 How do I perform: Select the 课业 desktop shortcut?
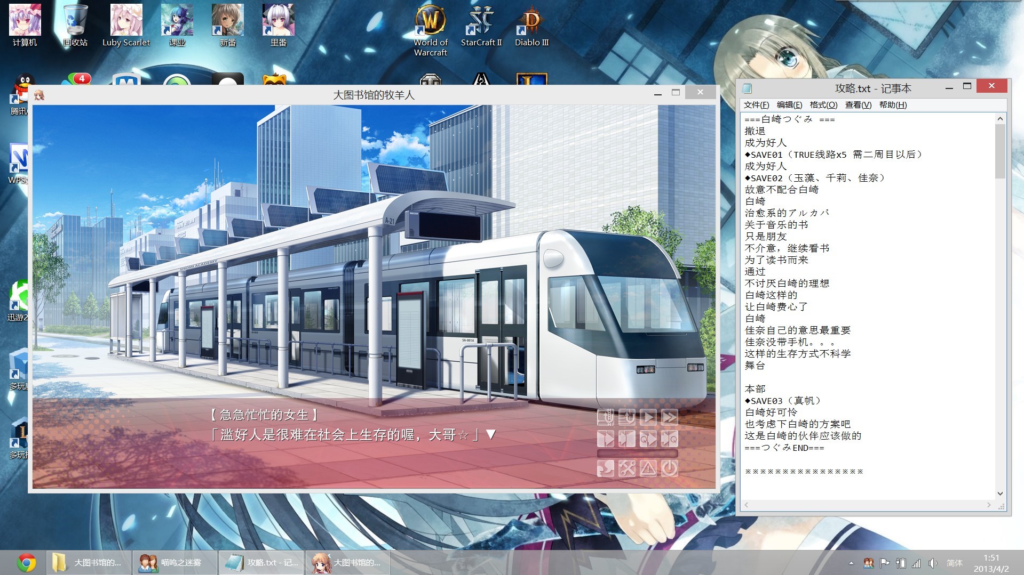(x=177, y=25)
